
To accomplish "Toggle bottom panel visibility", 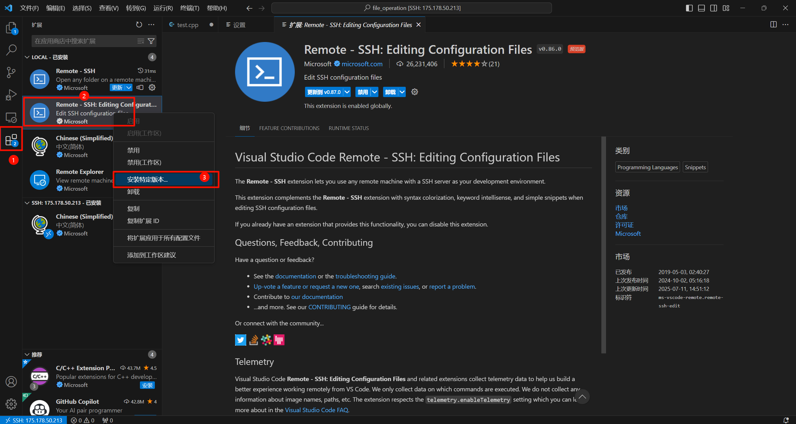I will 701,8.
